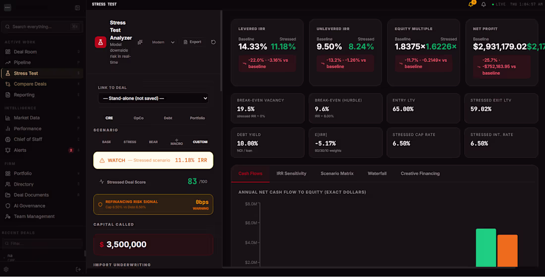Screen dimensions: 545x277
Task: Click the AI Governance shield icon
Action: coord(7,206)
